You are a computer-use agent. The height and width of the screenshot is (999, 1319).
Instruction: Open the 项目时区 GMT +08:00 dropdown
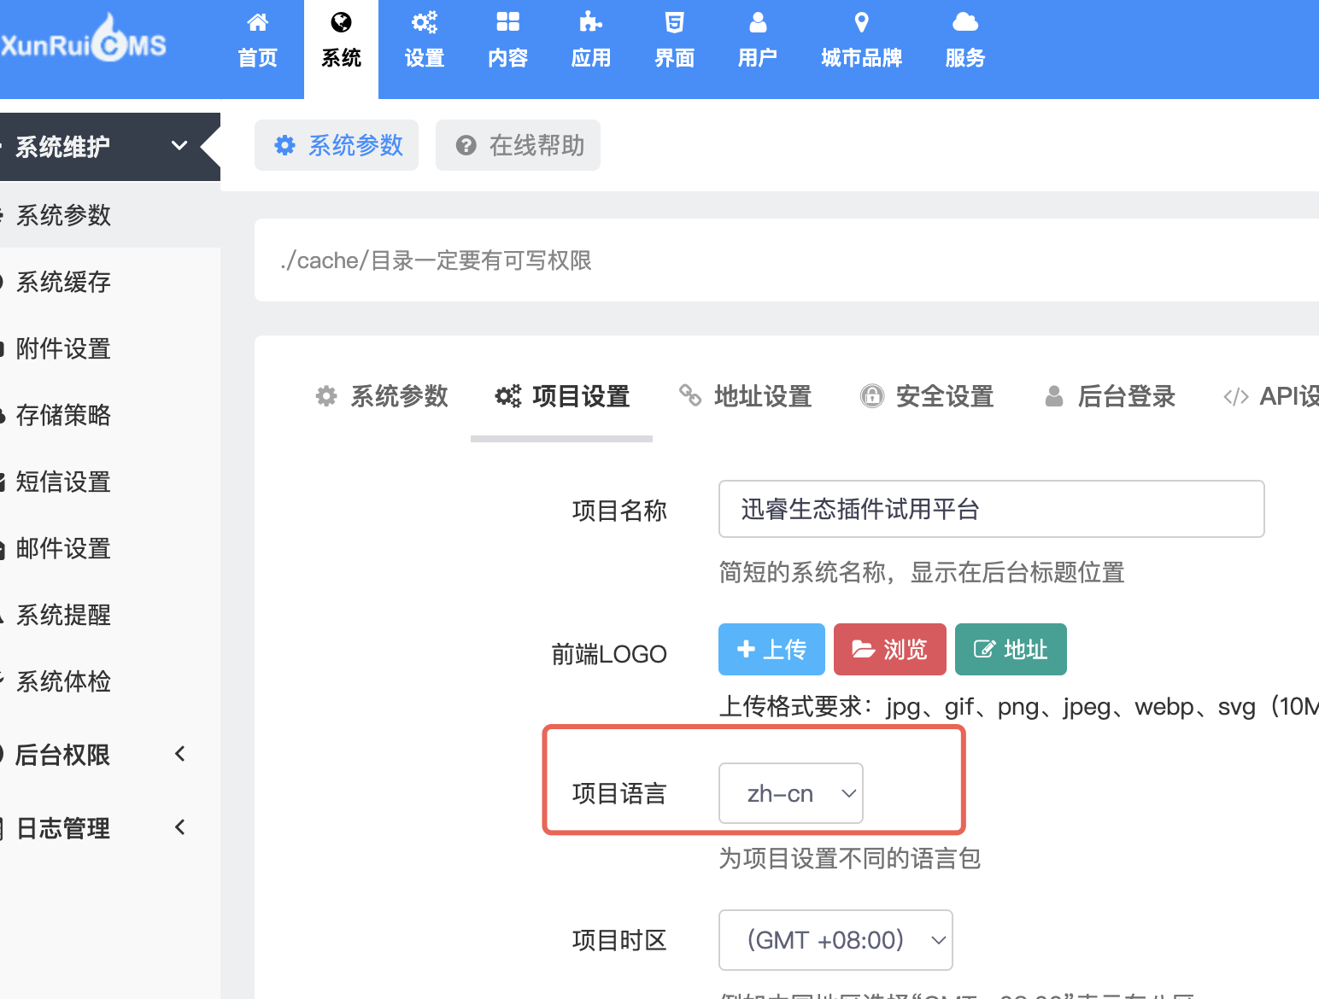[x=835, y=940]
